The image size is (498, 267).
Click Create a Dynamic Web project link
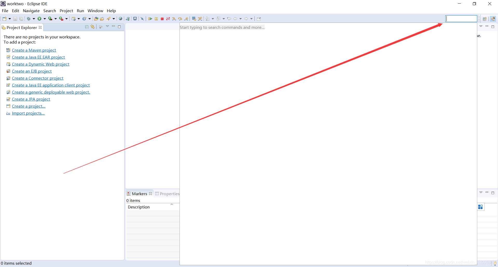tap(40, 64)
